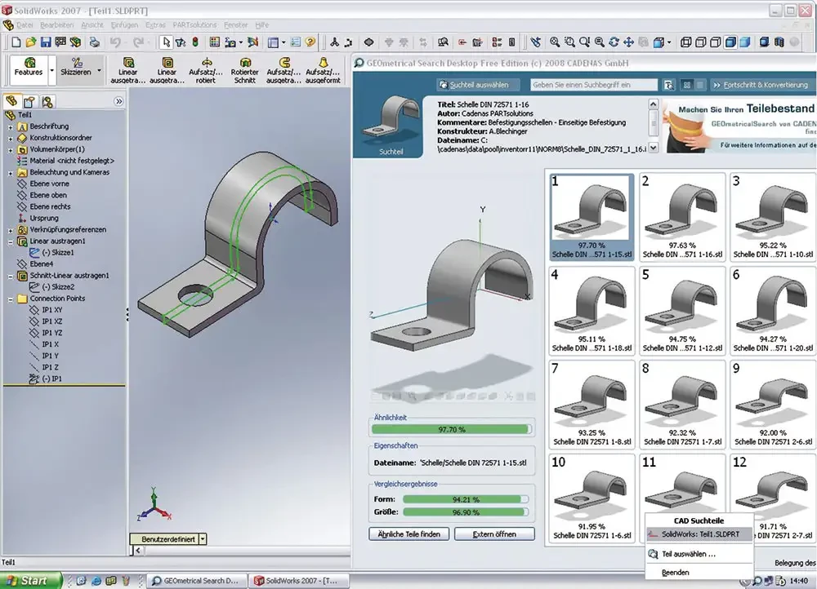Select Shaded display style without edges
Image resolution: width=817 pixels, height=589 pixels.
point(745,42)
